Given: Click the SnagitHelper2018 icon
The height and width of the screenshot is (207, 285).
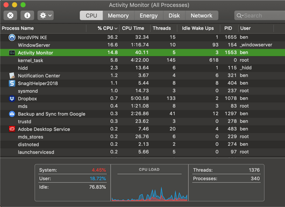Looking at the screenshot, I should 12,83.
